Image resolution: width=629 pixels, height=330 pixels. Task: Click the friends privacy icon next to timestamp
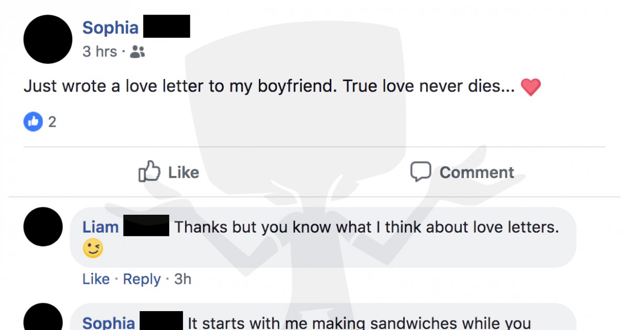pyautogui.click(x=136, y=51)
